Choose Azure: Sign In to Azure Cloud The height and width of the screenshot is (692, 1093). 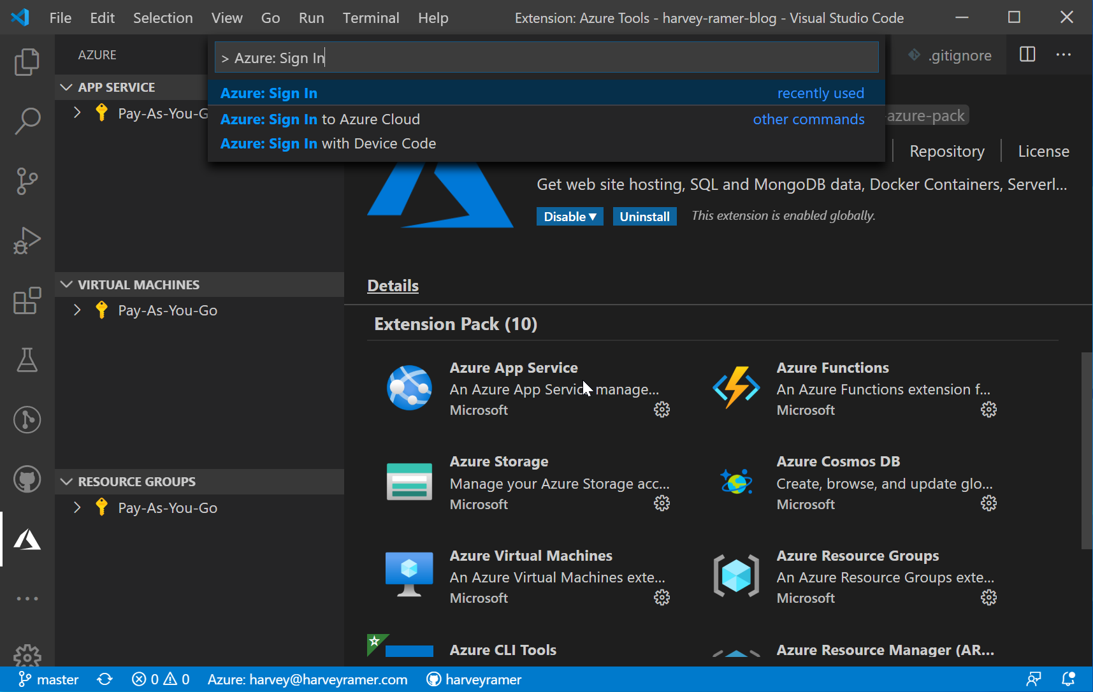(546, 119)
